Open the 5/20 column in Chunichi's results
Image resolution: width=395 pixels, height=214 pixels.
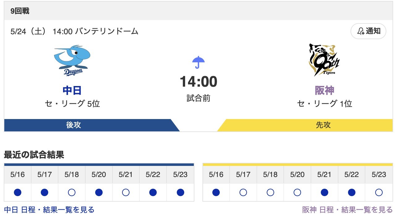99,174
